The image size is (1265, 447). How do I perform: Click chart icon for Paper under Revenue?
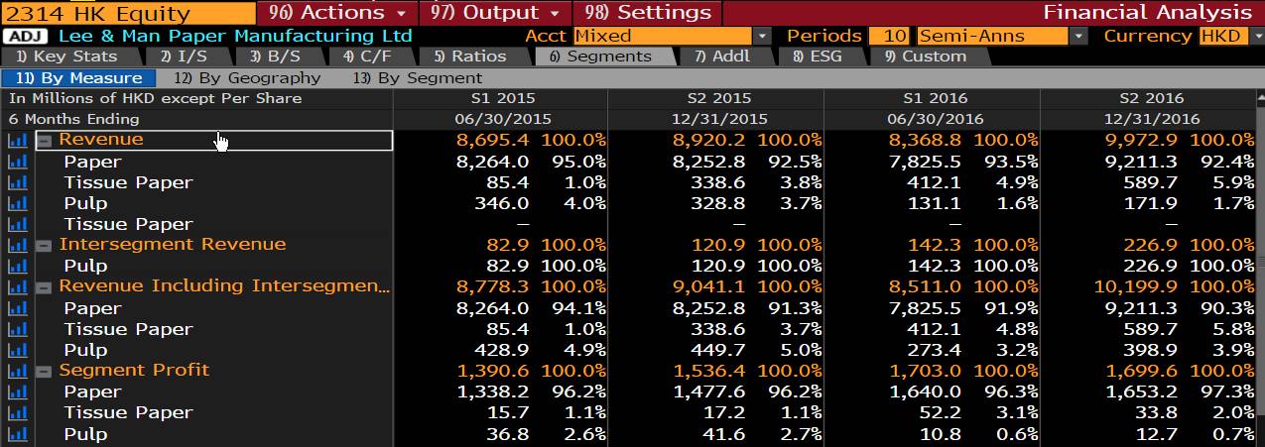click(17, 162)
